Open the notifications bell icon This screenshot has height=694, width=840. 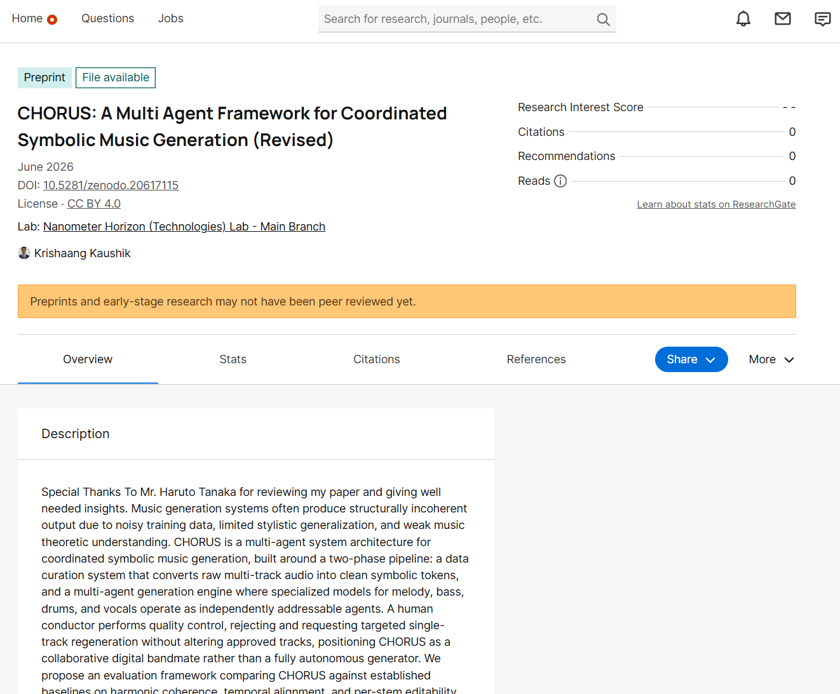click(743, 19)
